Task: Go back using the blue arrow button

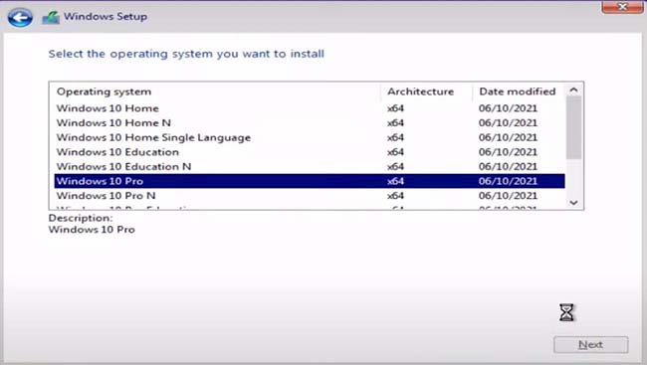Action: click(x=20, y=17)
